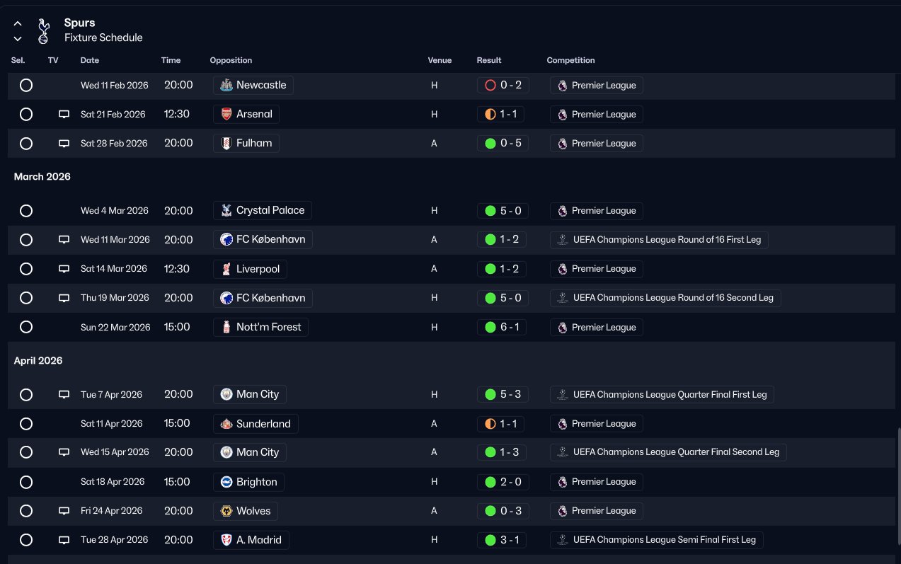View the 0 - 5 Fulham result
This screenshot has height=564, width=901.
coord(503,143)
